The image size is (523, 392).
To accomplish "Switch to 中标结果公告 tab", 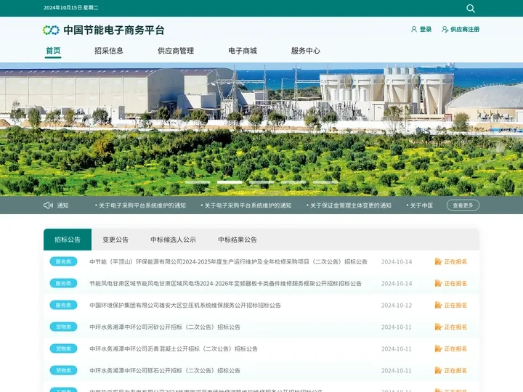I will (238, 240).
